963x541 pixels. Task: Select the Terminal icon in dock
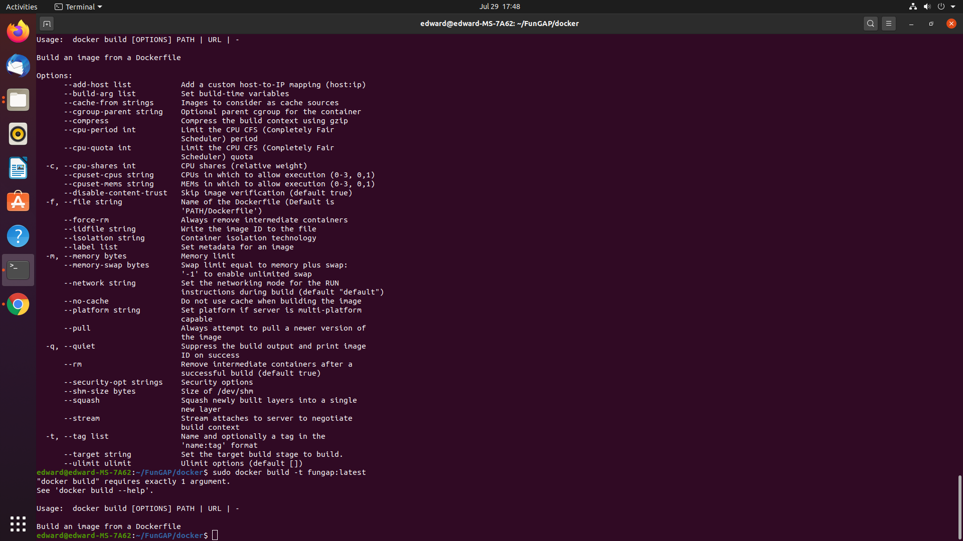coord(18,270)
